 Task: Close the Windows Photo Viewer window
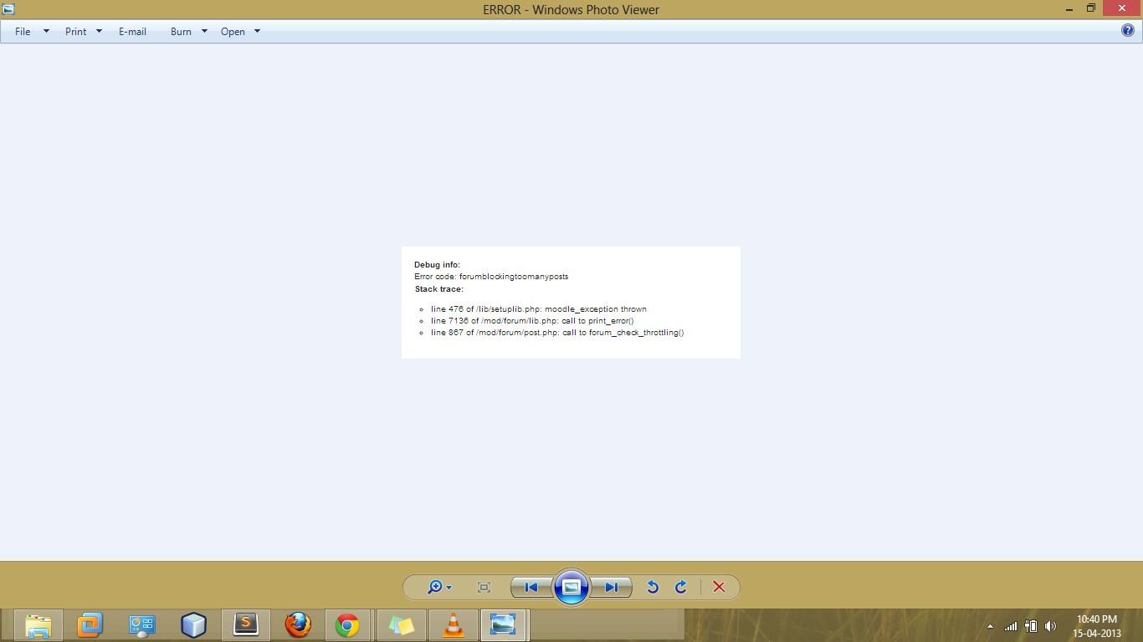(x=1122, y=8)
